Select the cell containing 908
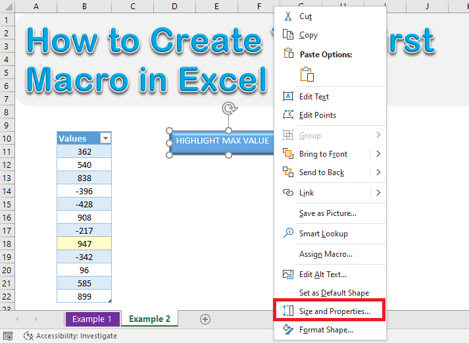Viewport: 469px width, 343px height. 84,217
